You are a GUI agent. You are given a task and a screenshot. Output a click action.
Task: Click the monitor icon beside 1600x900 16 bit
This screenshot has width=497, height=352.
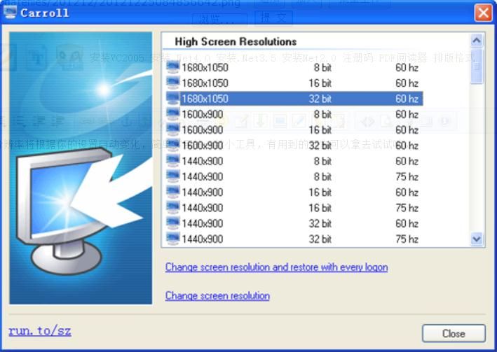(172, 130)
